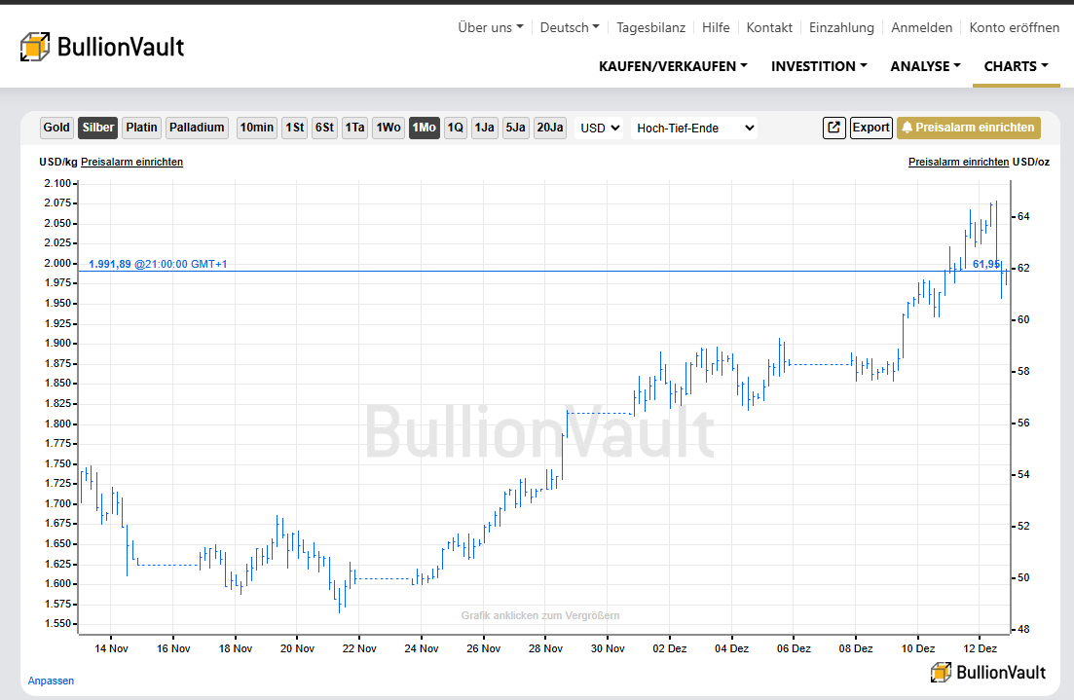Switch chart range to 10min

[x=257, y=128]
